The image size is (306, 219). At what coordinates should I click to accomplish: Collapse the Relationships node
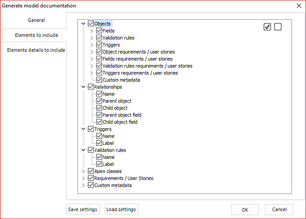[x=84, y=87]
